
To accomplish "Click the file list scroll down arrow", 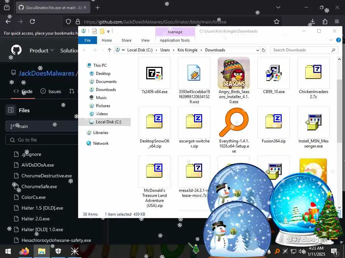I will [x=339, y=207].
